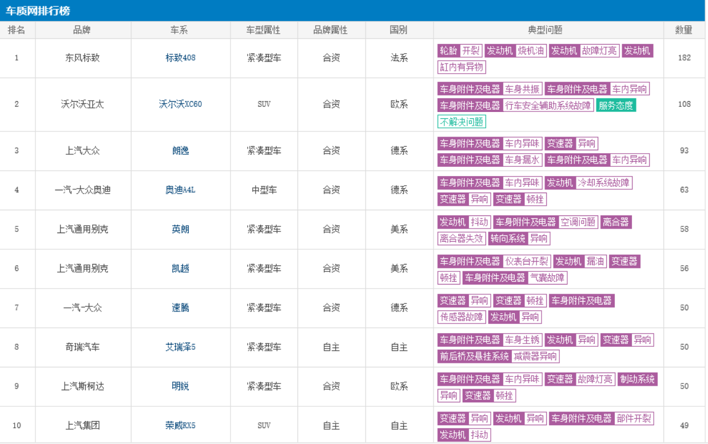Select the 上汽集团 brand cell
Screen dimensions: 708x444
[82, 426]
